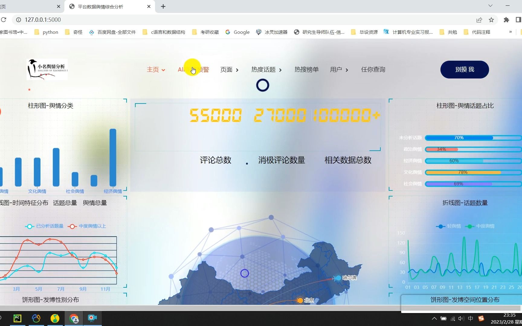This screenshot has height=326, width=522.
Task: Click the 100000+ 相关数据总数 counter
Action: [x=347, y=115]
